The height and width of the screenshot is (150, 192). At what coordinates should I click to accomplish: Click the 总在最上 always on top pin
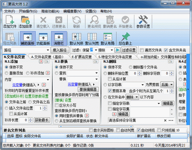(125, 39)
